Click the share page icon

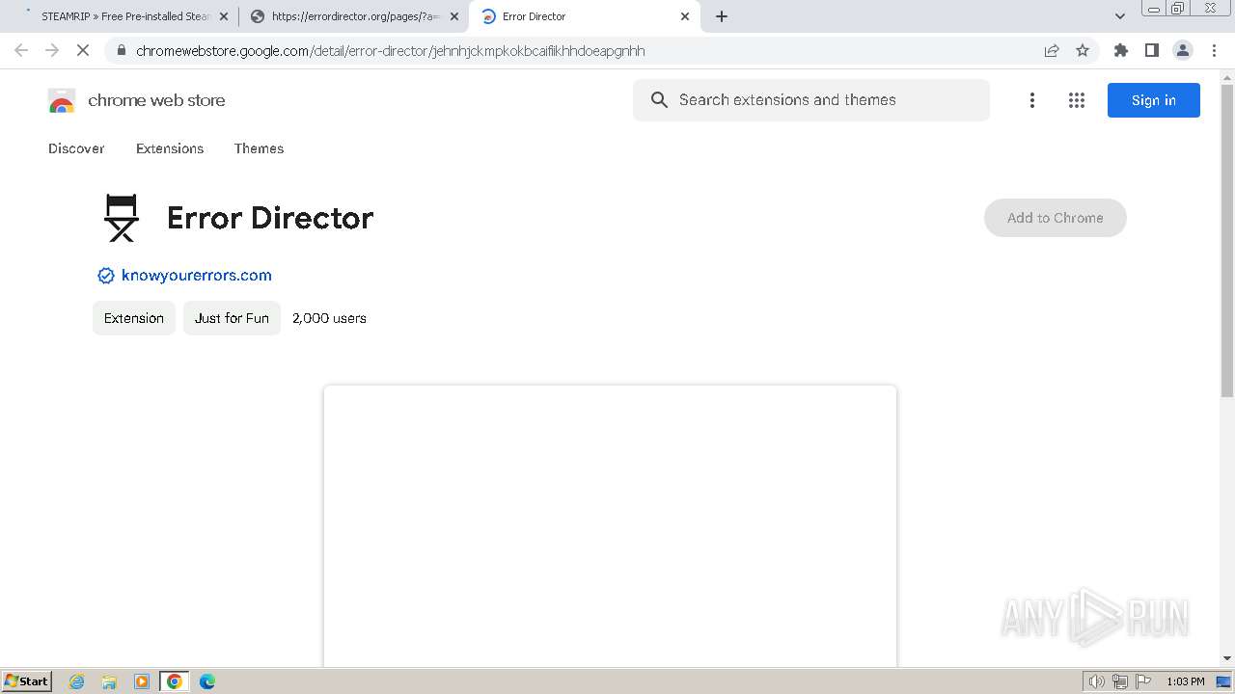point(1052,50)
